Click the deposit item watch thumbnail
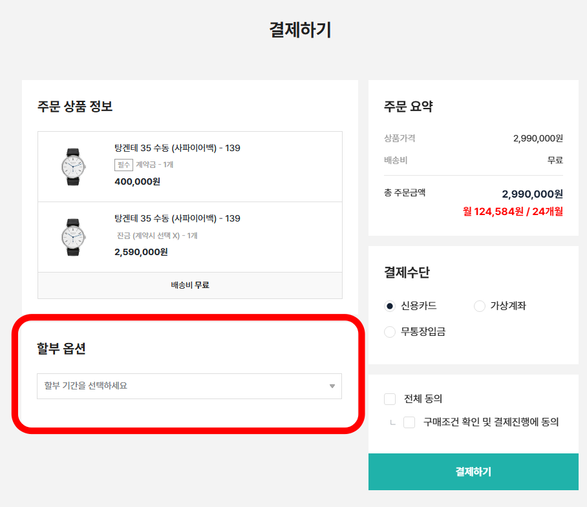 pos(72,166)
